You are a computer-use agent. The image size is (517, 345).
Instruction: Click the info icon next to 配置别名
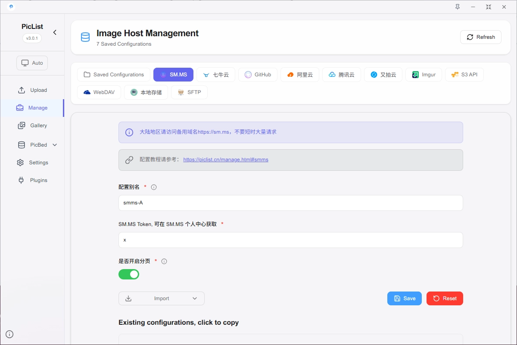[x=154, y=187]
